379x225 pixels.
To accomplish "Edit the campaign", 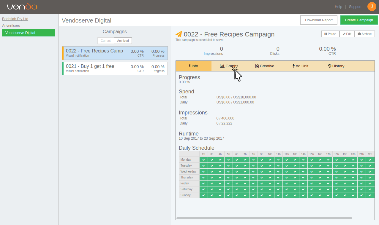I will (347, 34).
